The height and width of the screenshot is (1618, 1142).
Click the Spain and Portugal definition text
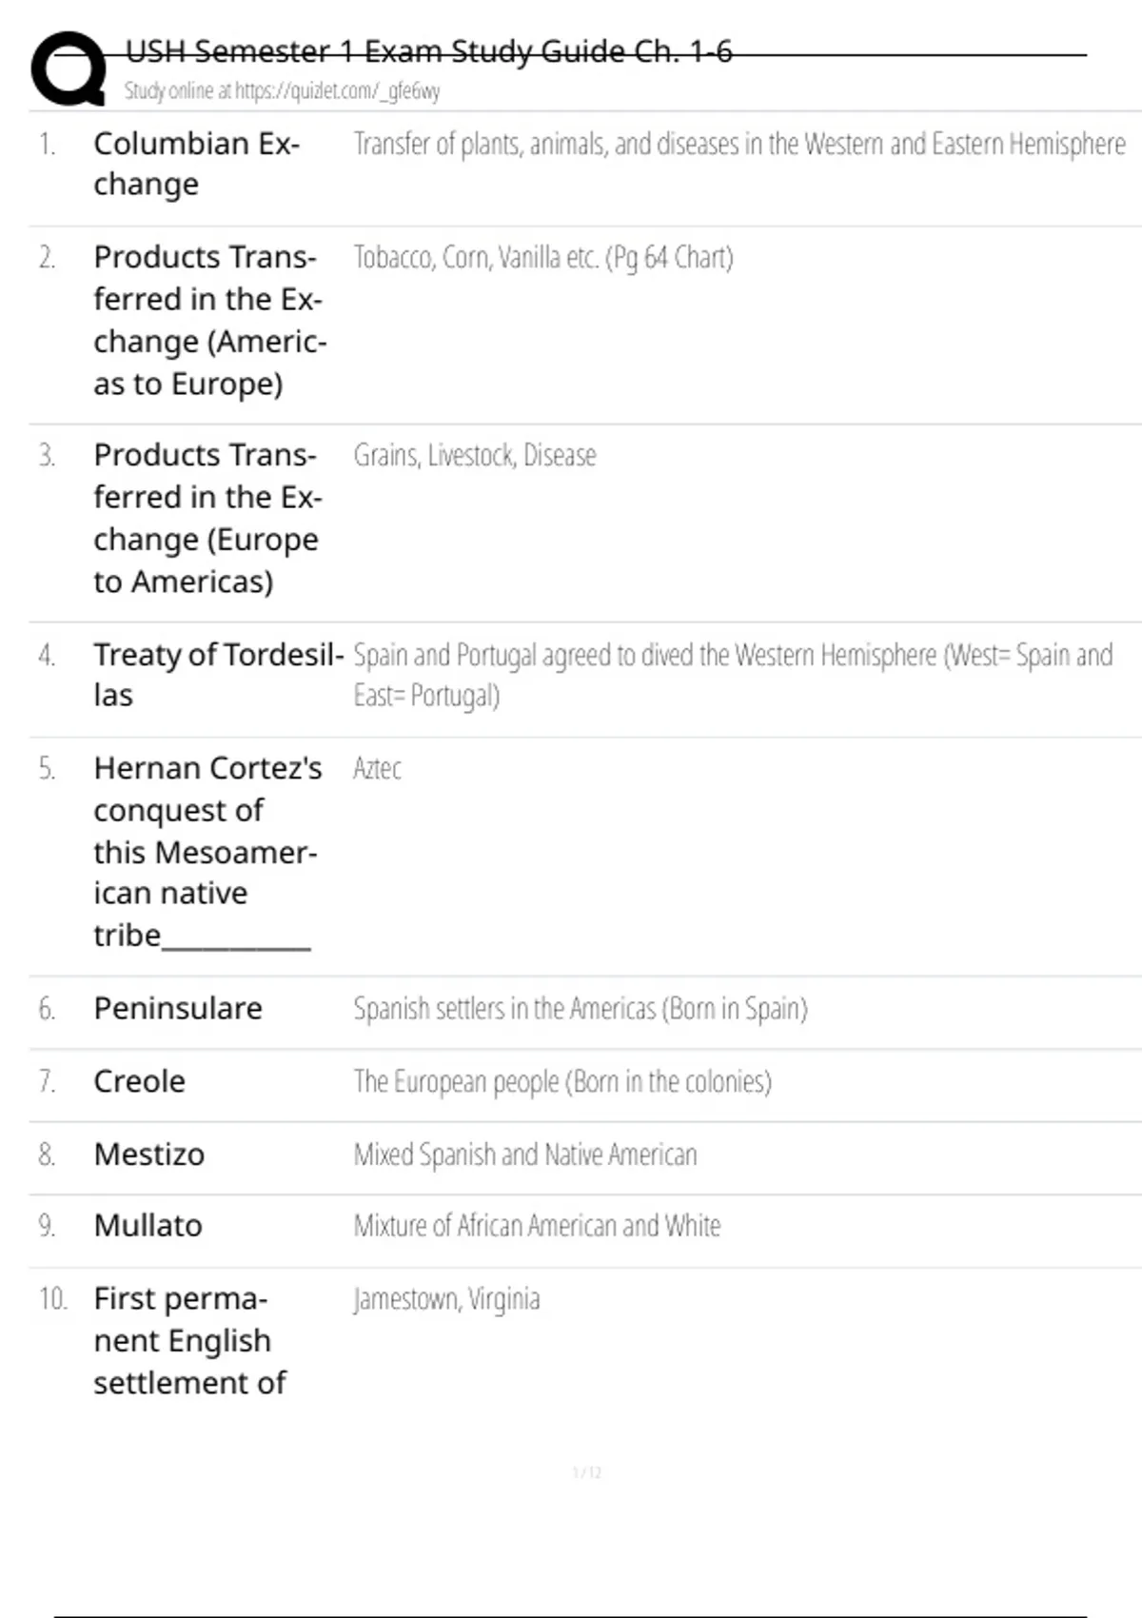pos(731,674)
